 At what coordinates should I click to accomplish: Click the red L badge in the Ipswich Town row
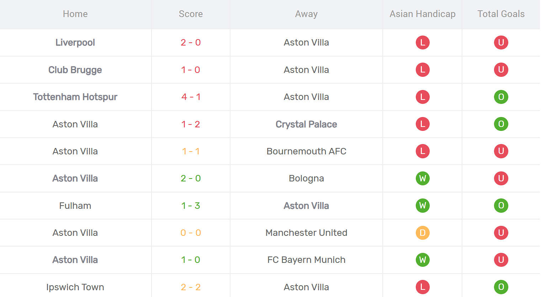coord(423,287)
